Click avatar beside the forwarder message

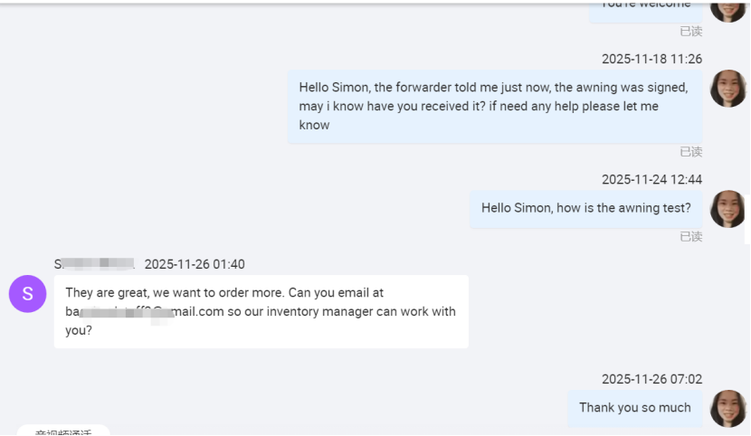(727, 89)
